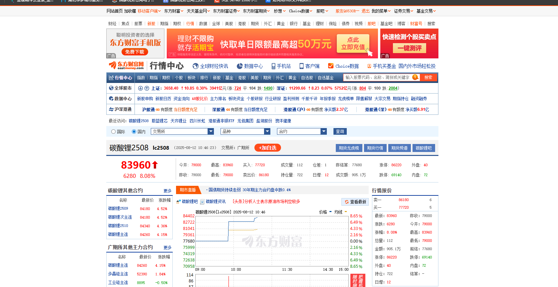Viewport: 558px width, 287px height.
Task: Click the 查看最新 button
Action: click(x=355, y=202)
